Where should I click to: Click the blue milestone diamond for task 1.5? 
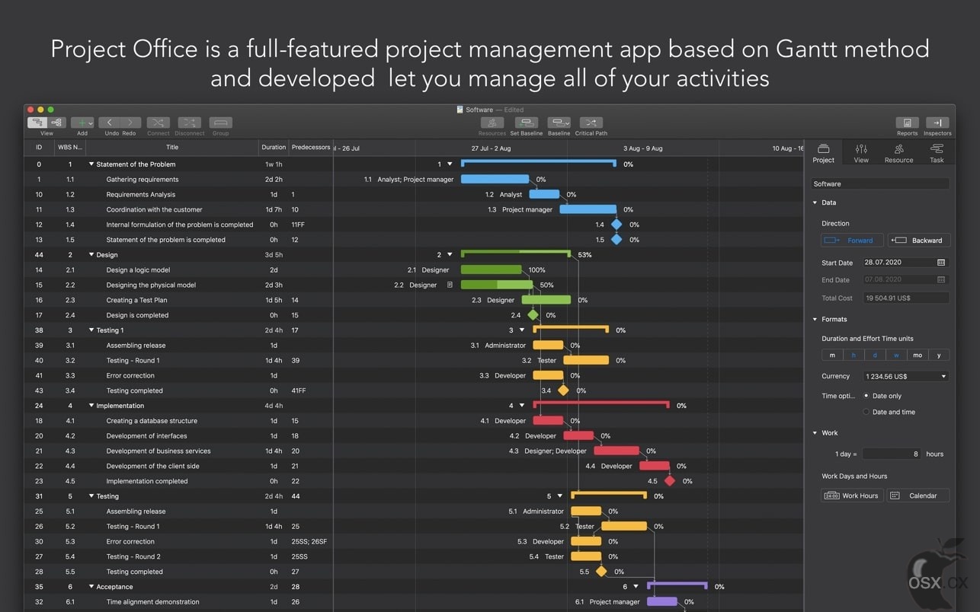coord(617,240)
